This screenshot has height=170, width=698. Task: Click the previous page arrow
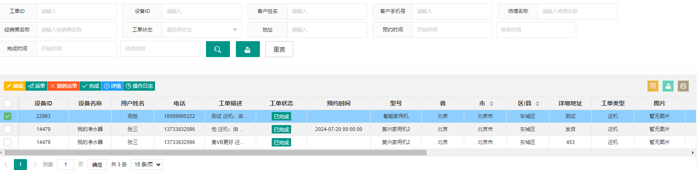[x=6, y=165]
